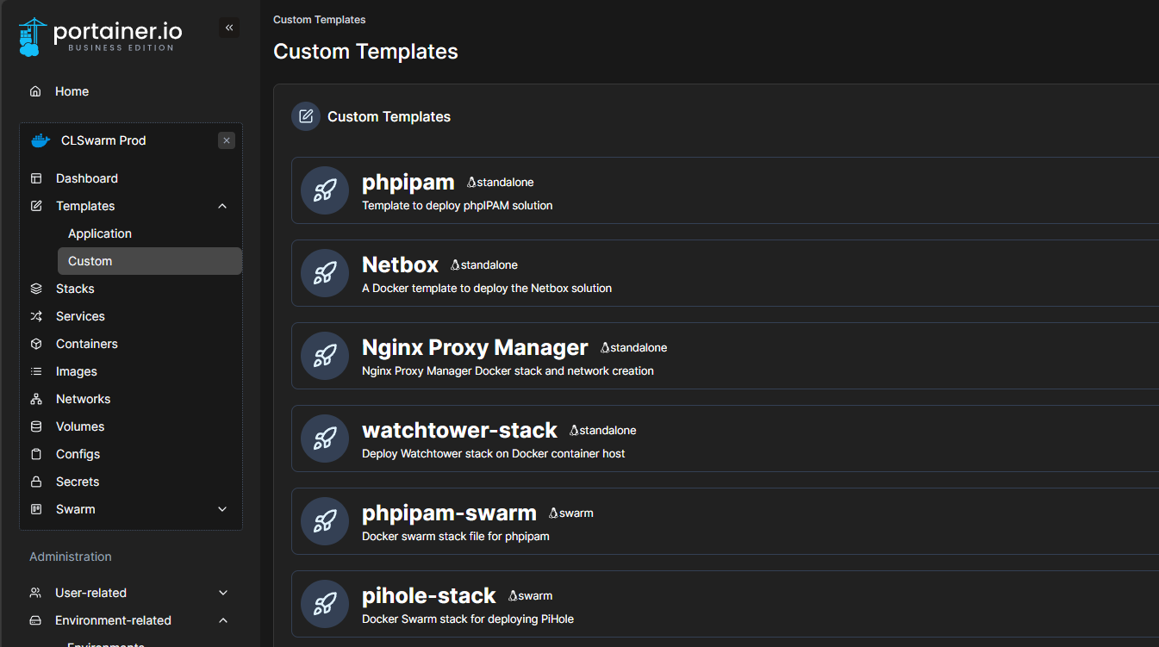Open the Volumes section
The width and height of the screenshot is (1159, 647).
point(80,426)
